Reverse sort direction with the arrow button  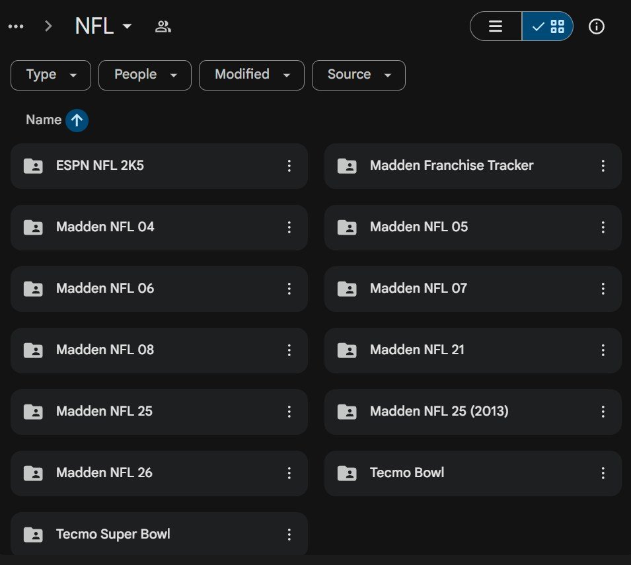77,120
